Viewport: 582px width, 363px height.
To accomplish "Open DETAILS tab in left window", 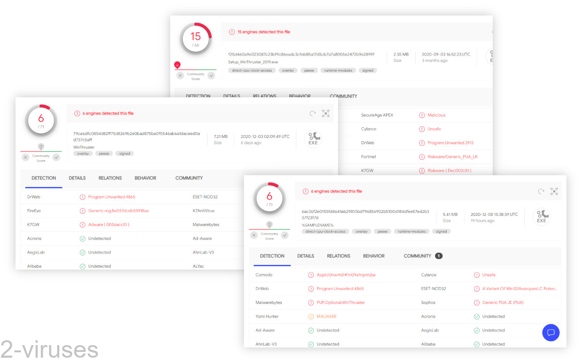I will click(77, 178).
